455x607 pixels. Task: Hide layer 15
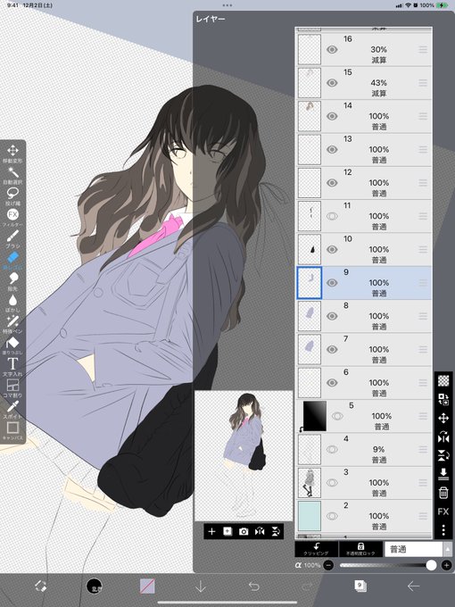click(x=332, y=83)
